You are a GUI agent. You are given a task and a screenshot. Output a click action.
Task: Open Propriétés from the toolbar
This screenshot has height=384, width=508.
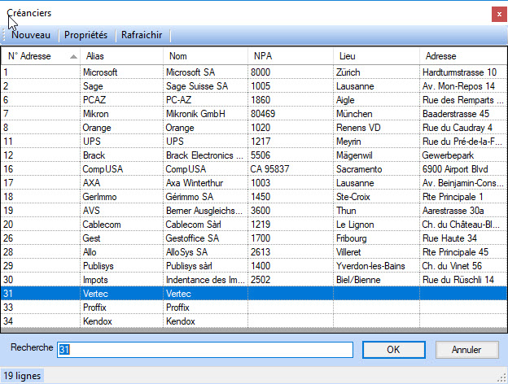pyautogui.click(x=85, y=35)
